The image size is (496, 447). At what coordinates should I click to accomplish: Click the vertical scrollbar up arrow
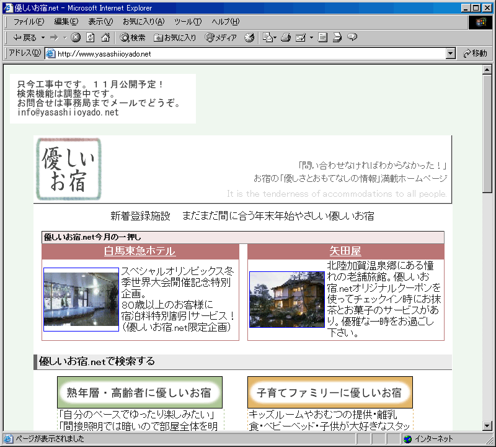[487, 70]
